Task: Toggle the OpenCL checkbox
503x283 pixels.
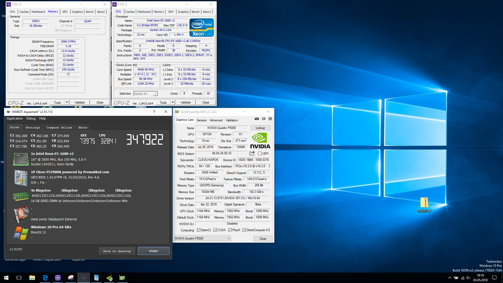Action: click(199, 230)
